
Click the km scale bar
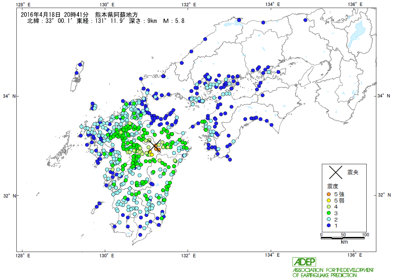click(x=343, y=238)
